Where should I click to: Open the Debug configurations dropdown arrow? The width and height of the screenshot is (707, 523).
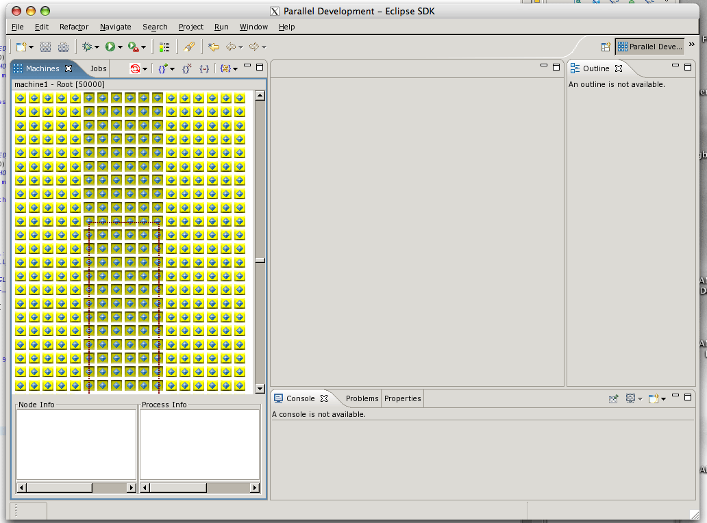[x=97, y=47]
